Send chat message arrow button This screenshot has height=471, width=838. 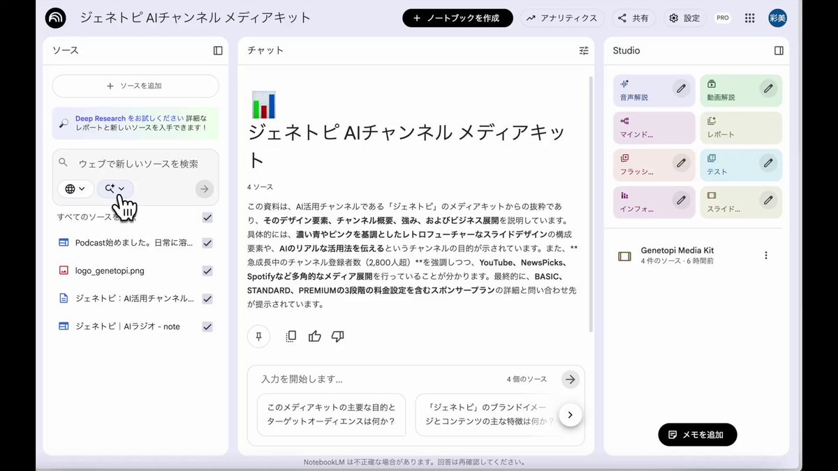click(571, 379)
